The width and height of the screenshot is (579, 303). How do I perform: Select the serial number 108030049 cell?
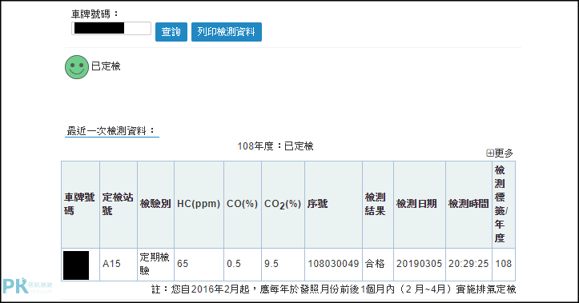pyautogui.click(x=333, y=265)
